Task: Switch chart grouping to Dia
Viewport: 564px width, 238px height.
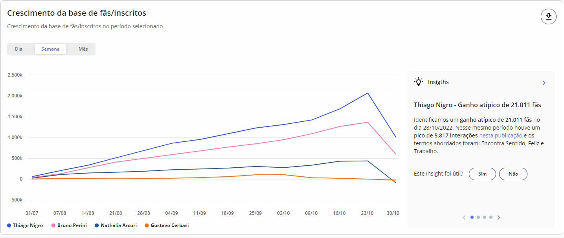Action: tap(19, 49)
